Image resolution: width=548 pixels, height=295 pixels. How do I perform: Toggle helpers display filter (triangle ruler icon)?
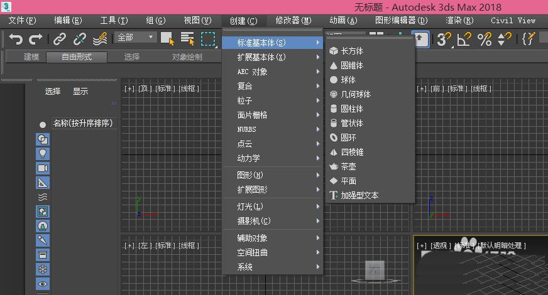[43, 183]
